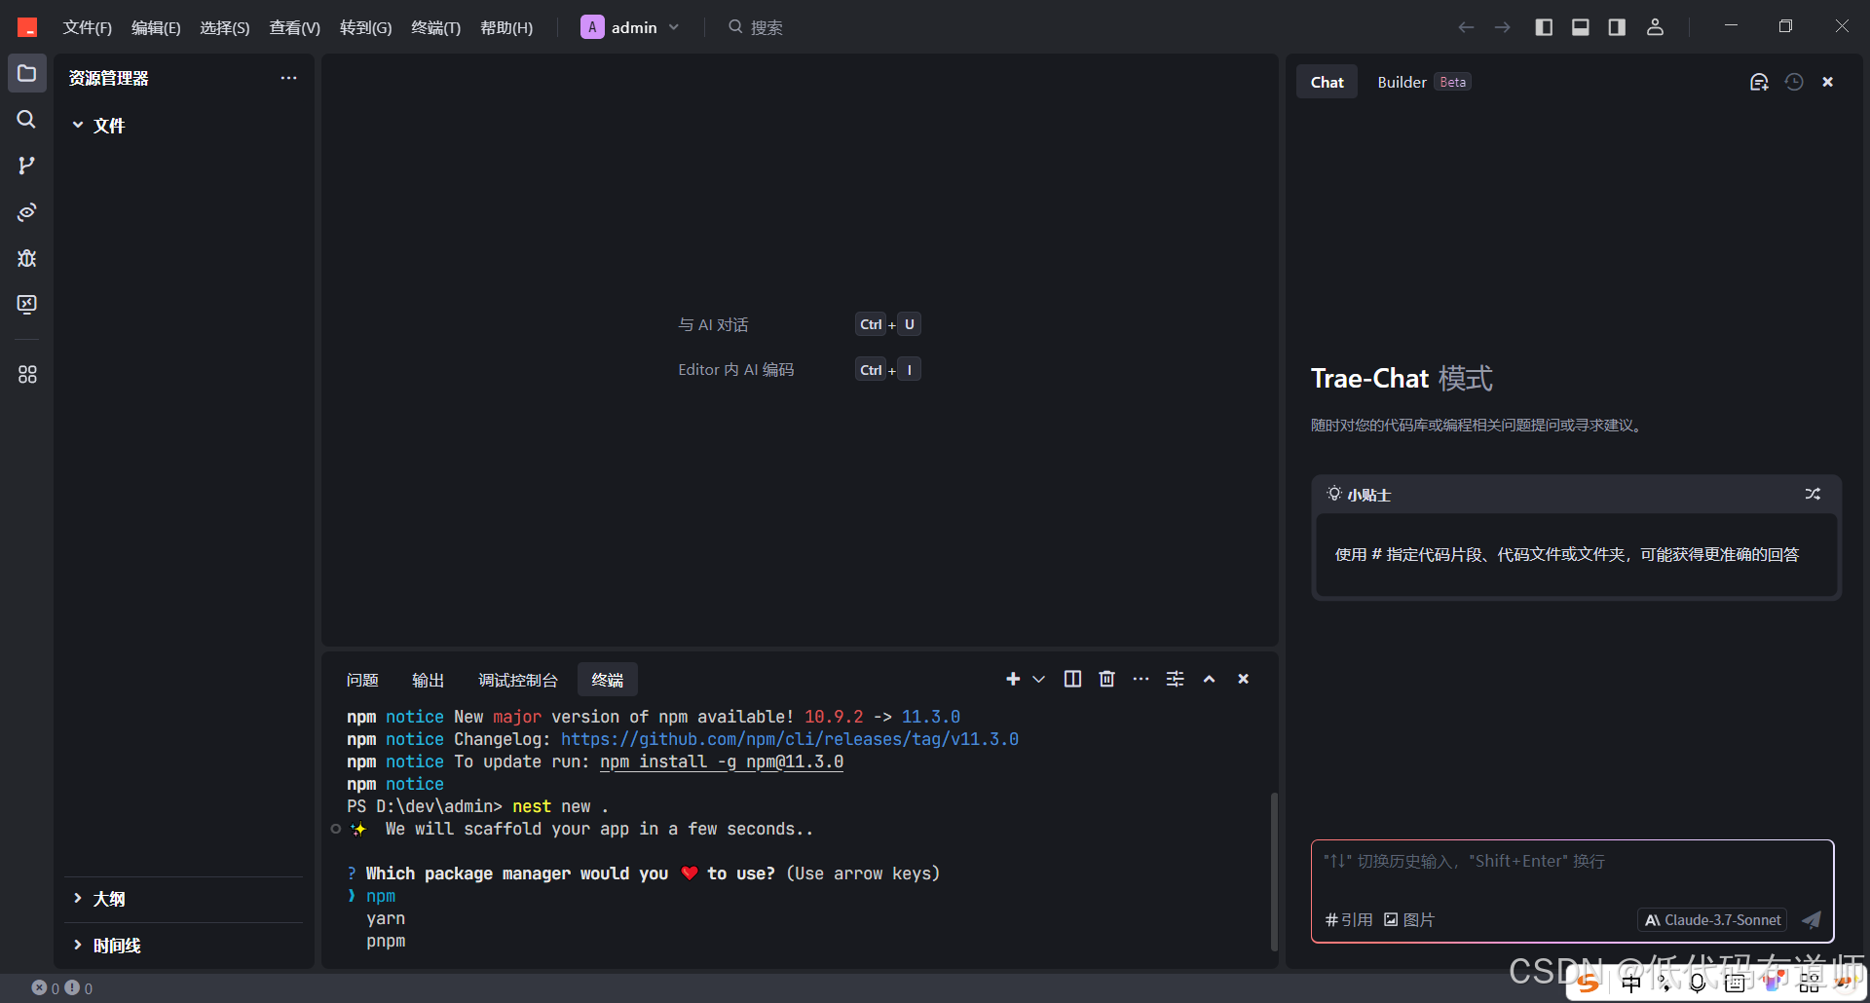Choose the Claude-3.7-Sonnet model selector
Screen dimensions: 1870x1003
pos(1712,919)
